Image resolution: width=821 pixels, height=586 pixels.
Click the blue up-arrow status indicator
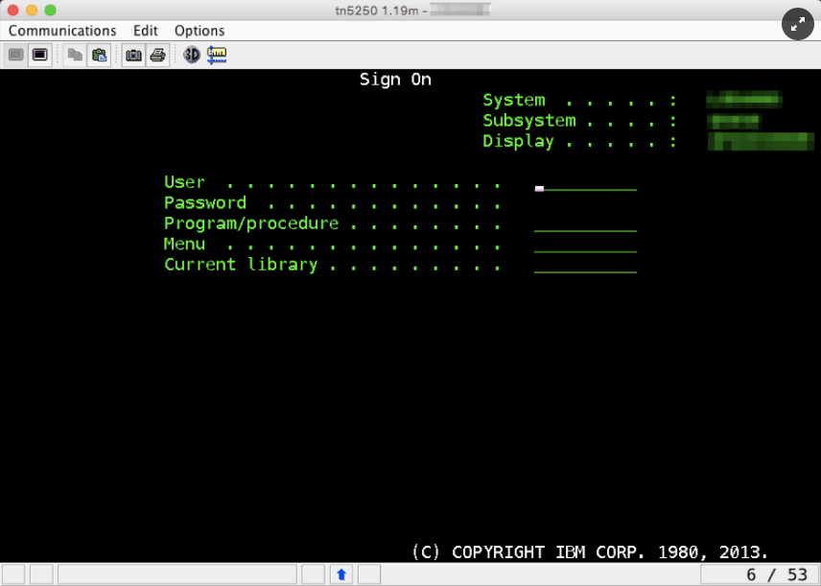click(x=341, y=574)
